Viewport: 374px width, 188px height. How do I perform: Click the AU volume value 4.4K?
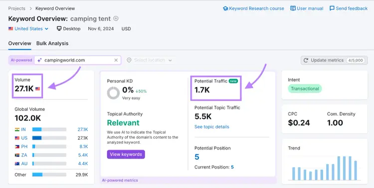[83, 164]
